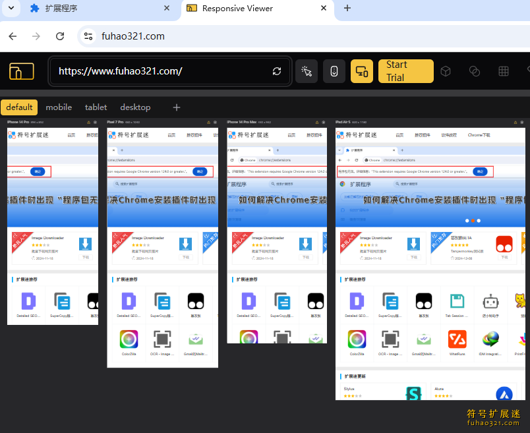Click the iPad Air 5 warning icon
Screen dimensions: 530x433
coord(515,123)
